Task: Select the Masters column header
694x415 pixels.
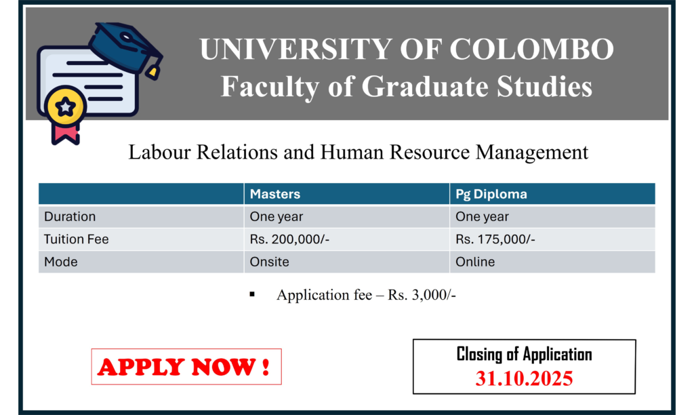Action: click(x=275, y=194)
